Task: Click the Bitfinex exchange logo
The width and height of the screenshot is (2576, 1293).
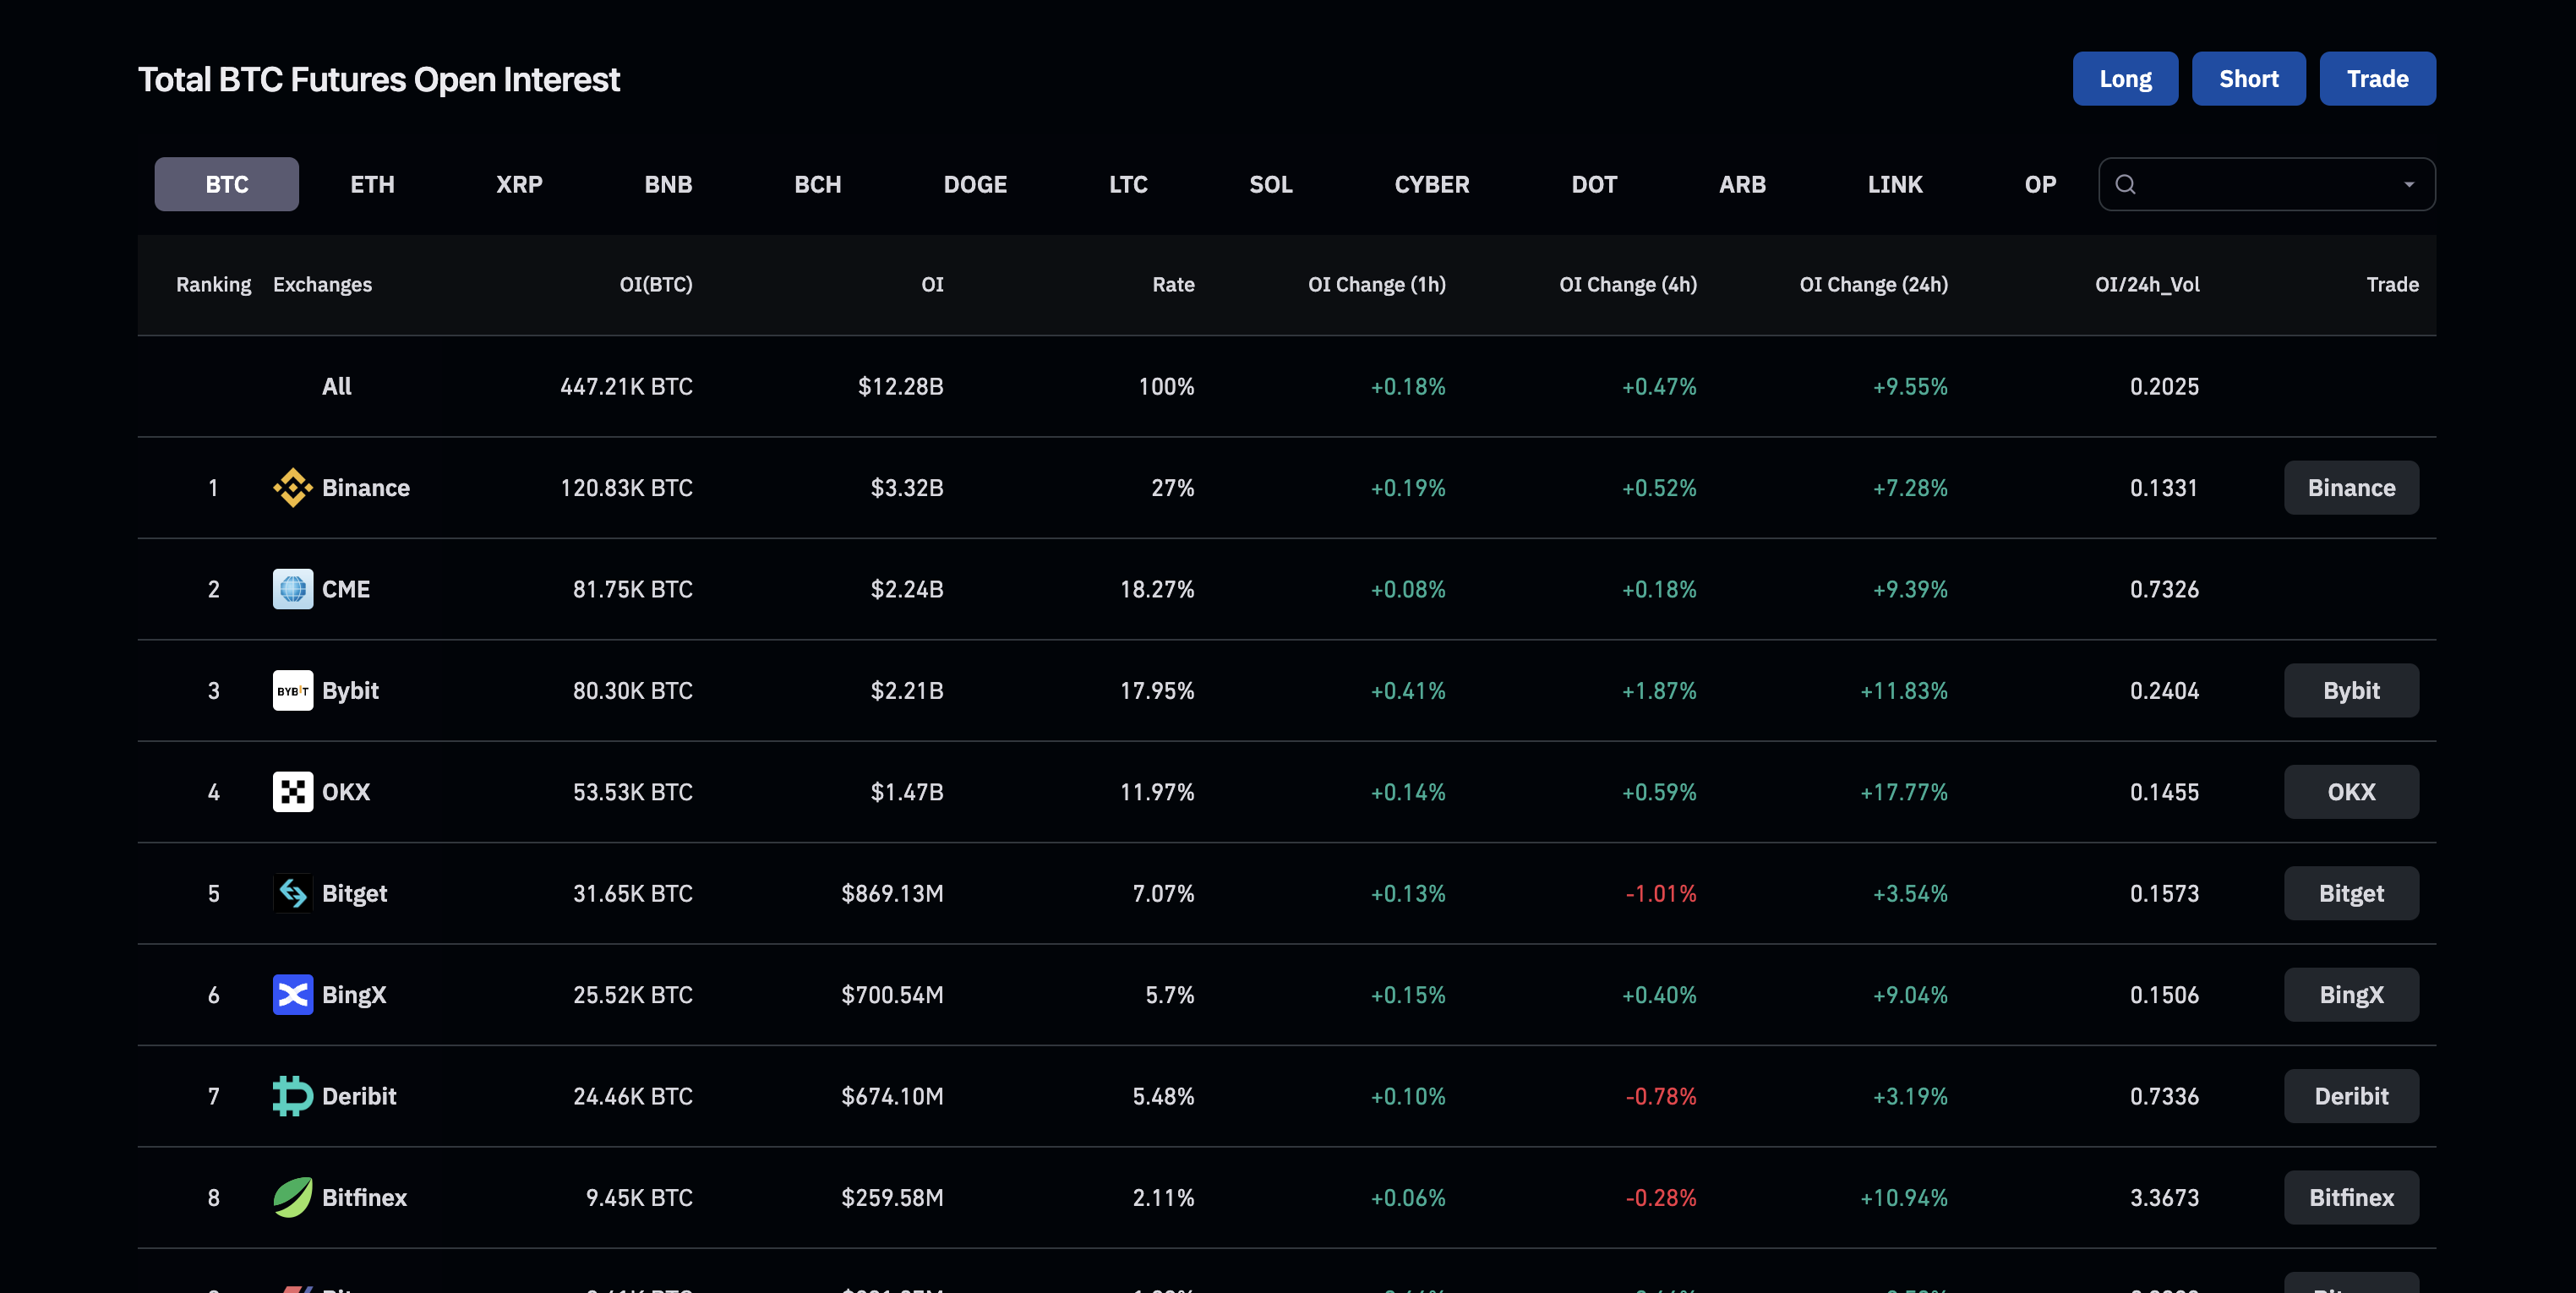Action: point(293,1197)
